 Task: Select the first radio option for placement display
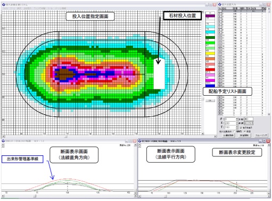click(234, 131)
